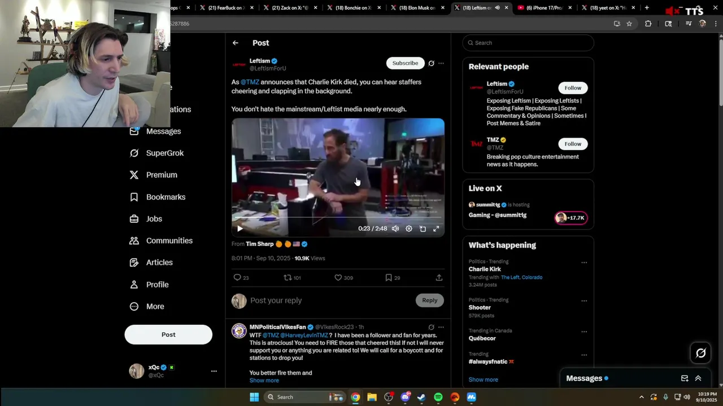Open three-dot menu on MNPoliticalVikesFan reply
723x406 pixels.
click(x=441, y=327)
